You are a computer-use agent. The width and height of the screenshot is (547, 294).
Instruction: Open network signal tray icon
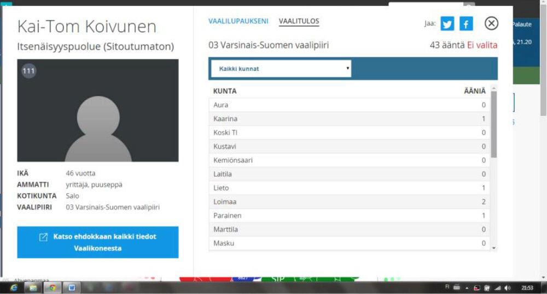(497, 288)
